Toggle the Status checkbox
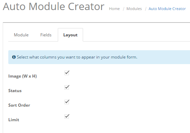Image resolution: width=190 pixels, height=133 pixels. click(67, 87)
